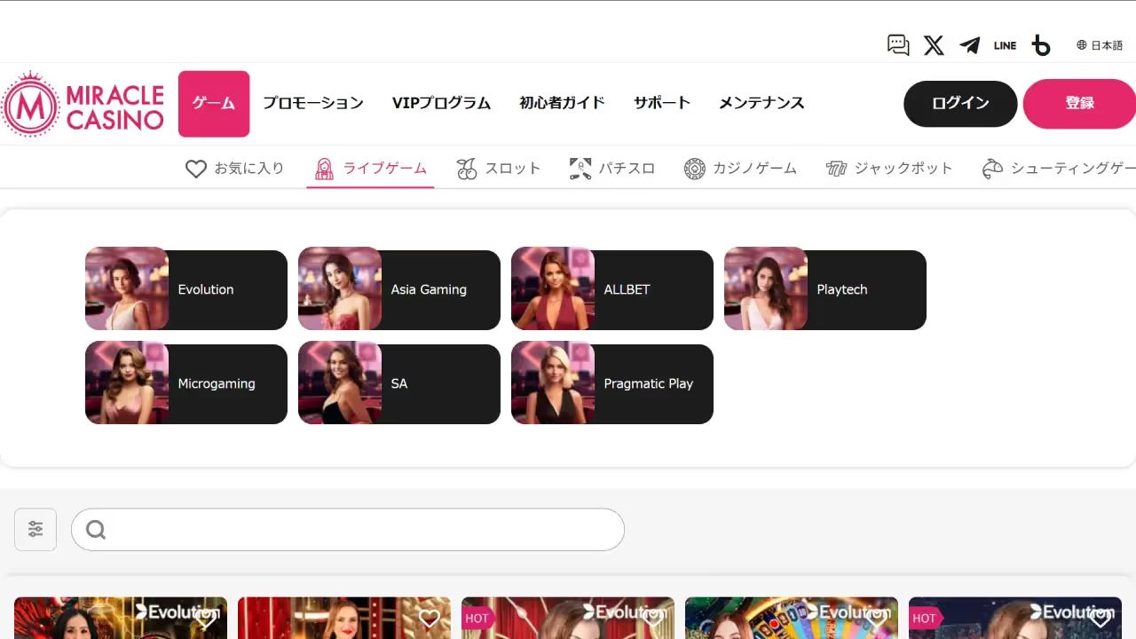Screen dimensions: 1136x639
Task: Open the filter options next to search
Action: coord(35,528)
